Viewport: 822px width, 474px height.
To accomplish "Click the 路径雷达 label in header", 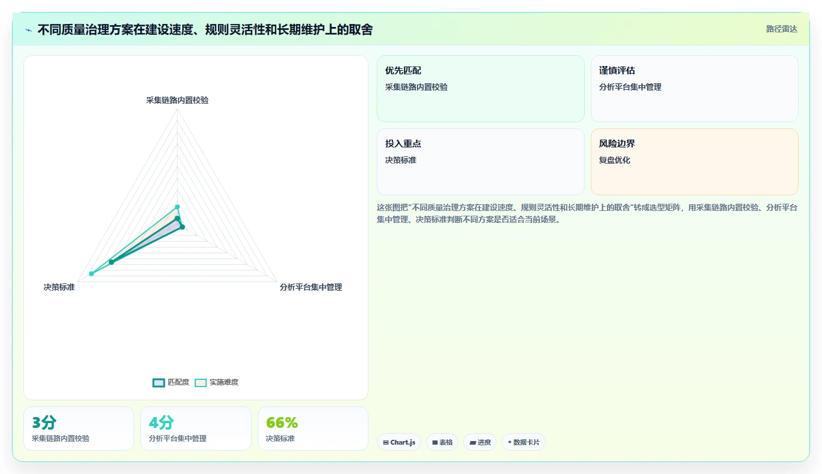I will coord(781,29).
